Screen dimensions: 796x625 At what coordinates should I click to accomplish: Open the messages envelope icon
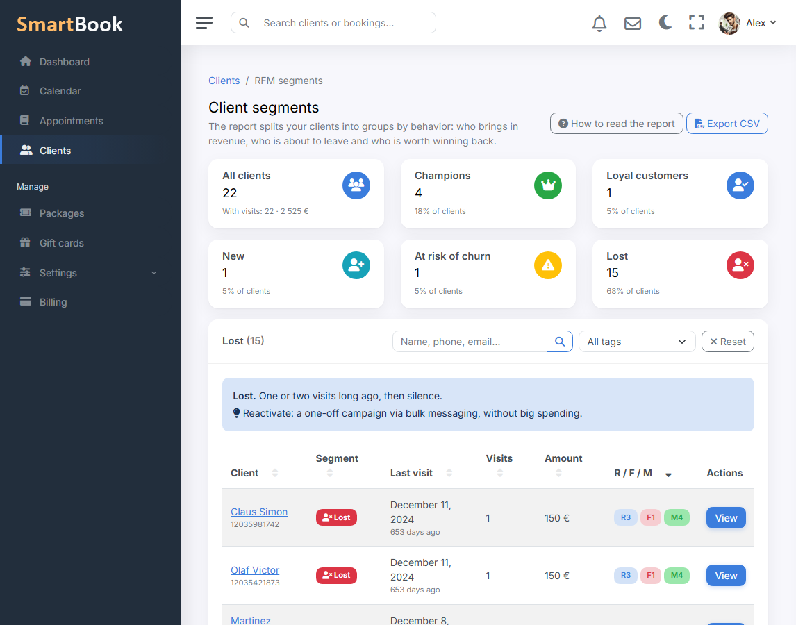point(633,24)
